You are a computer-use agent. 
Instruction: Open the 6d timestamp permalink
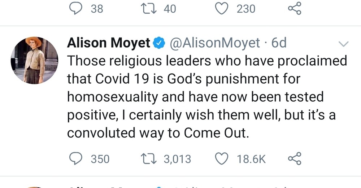pos(279,43)
